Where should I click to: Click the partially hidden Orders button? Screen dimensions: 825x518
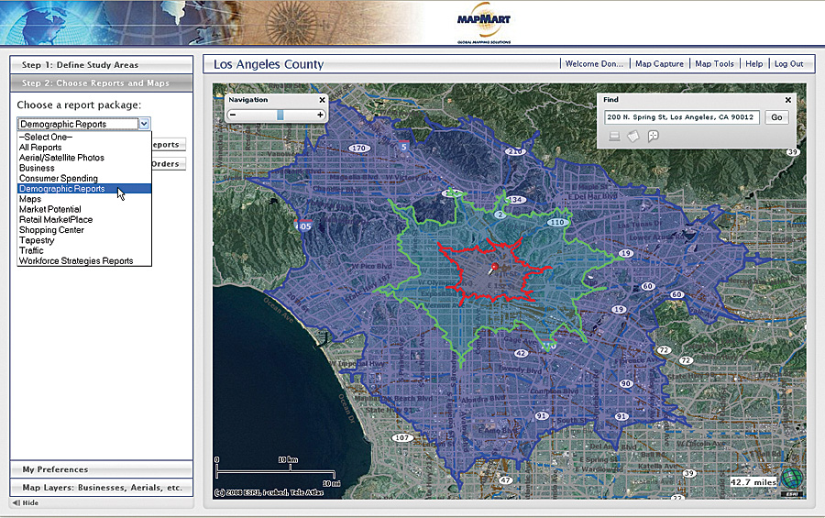(169, 164)
